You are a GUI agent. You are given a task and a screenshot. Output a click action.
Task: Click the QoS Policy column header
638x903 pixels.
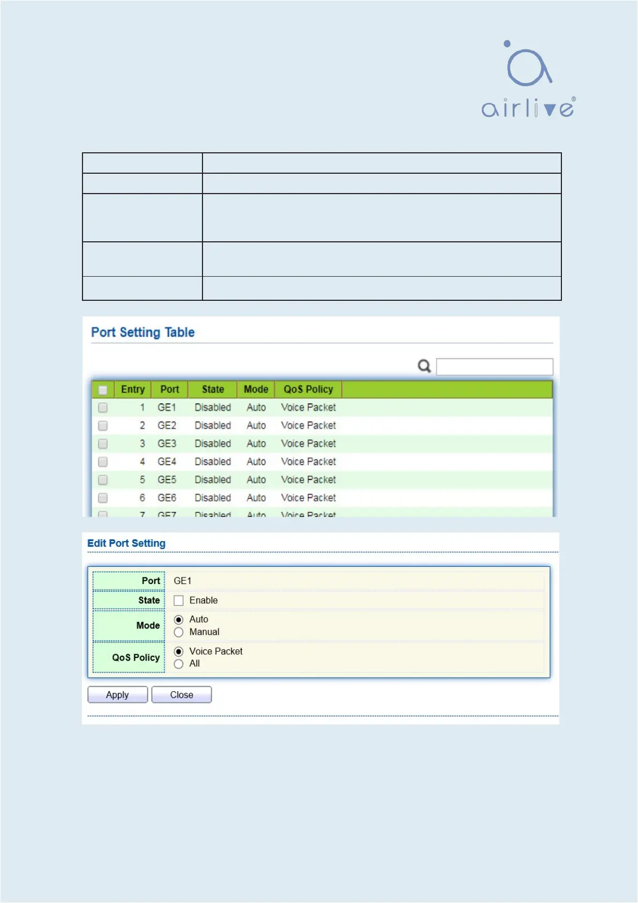click(308, 389)
